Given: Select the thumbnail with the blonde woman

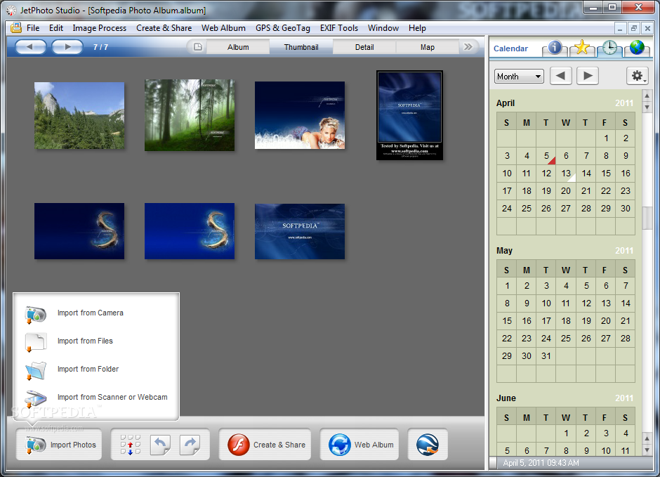Looking at the screenshot, I should [300, 115].
